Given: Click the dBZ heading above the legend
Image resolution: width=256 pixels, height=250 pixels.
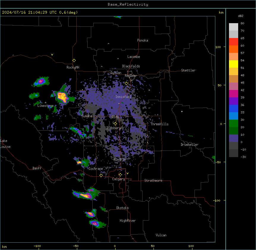Looking at the screenshot, I should click(x=241, y=16).
